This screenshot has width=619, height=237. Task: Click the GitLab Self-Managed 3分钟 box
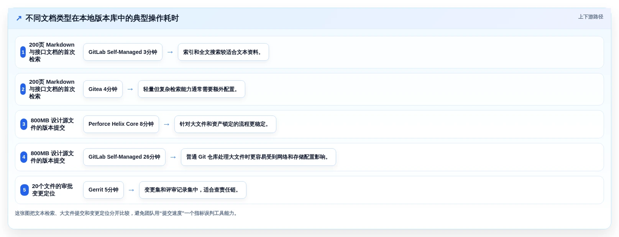123,52
